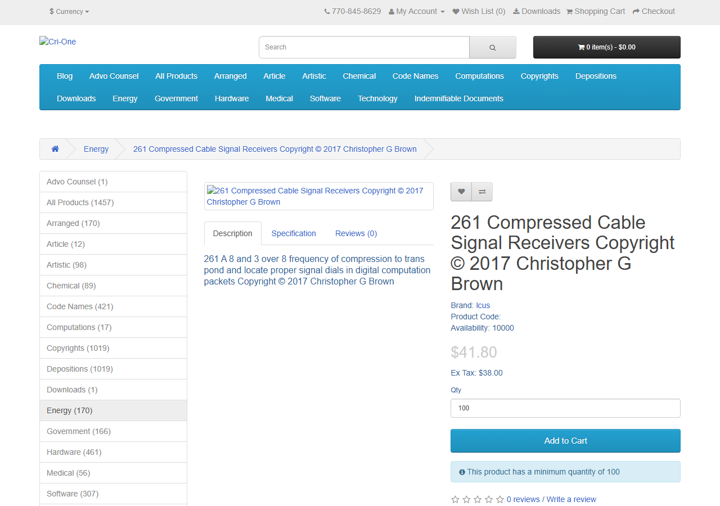Click the fifth review star
This screenshot has height=506, width=720.
pos(499,499)
